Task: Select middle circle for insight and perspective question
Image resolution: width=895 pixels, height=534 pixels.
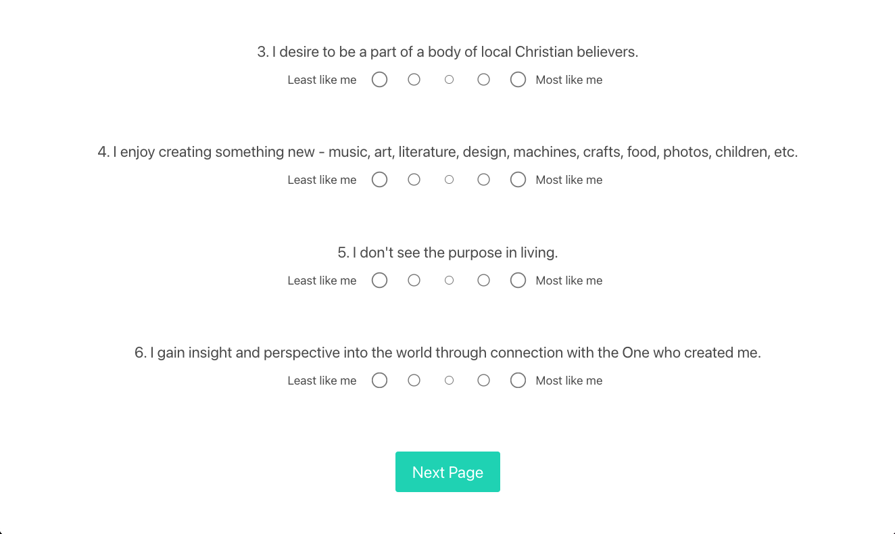Action: tap(449, 381)
